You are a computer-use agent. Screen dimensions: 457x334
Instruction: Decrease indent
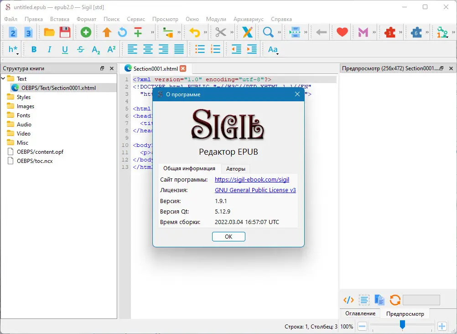[x=236, y=49]
